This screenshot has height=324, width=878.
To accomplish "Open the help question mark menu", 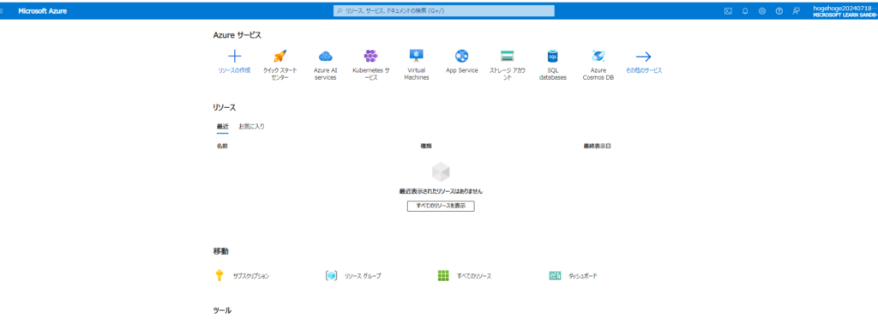I will (x=779, y=10).
